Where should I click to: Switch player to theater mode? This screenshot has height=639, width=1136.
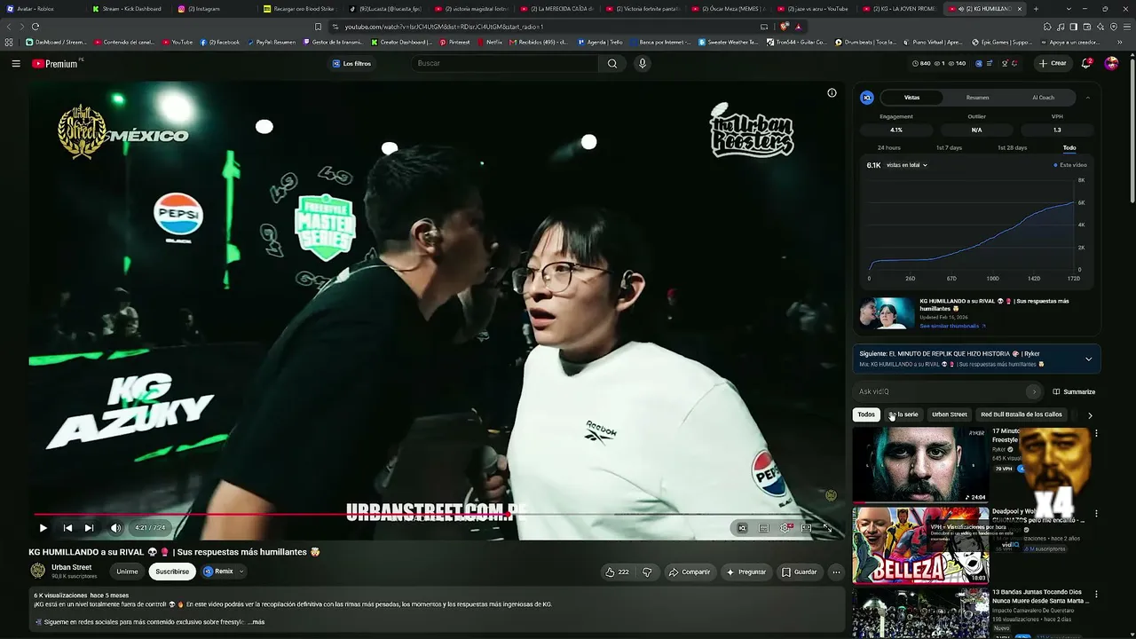(806, 528)
